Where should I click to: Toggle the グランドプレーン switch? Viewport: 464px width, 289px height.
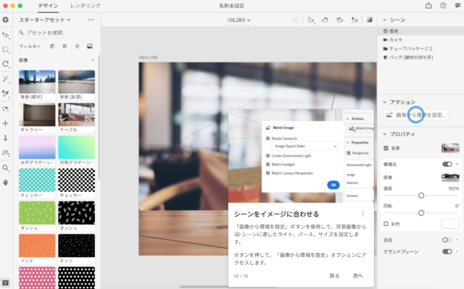pos(447,251)
